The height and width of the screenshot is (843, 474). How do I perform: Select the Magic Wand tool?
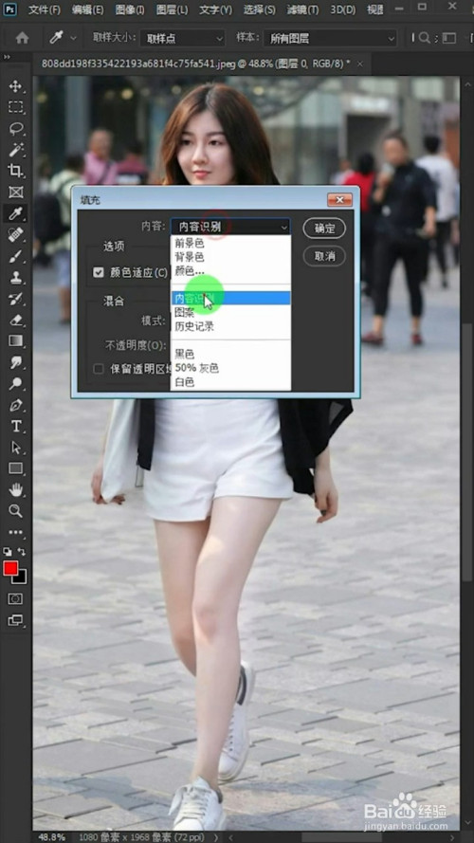(15, 150)
